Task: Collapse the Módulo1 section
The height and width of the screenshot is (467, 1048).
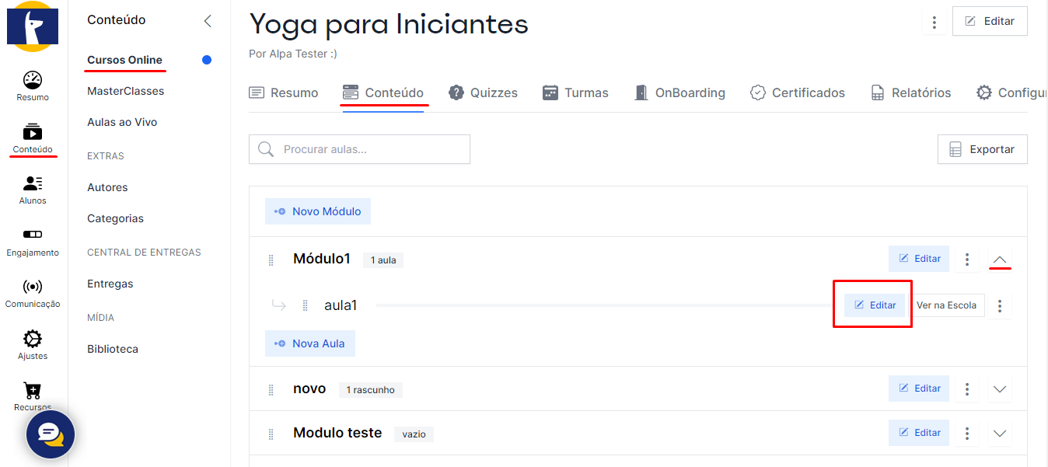Action: click(x=1001, y=260)
